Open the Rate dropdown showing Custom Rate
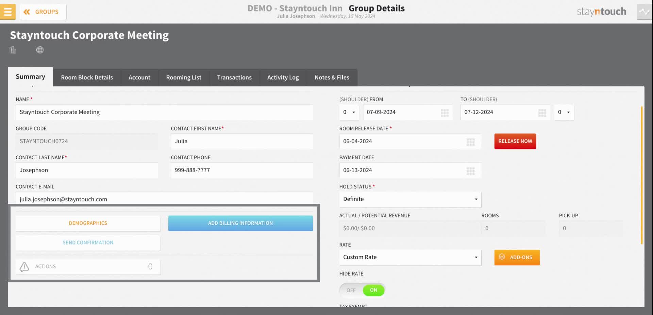The image size is (653, 315). pos(410,258)
